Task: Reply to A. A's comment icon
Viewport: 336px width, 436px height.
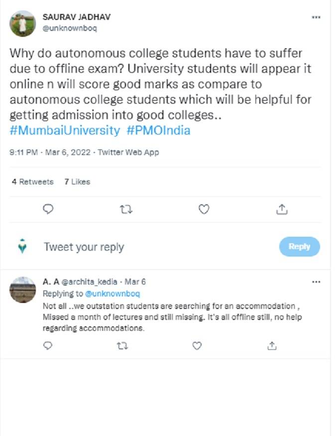Action: point(48,345)
